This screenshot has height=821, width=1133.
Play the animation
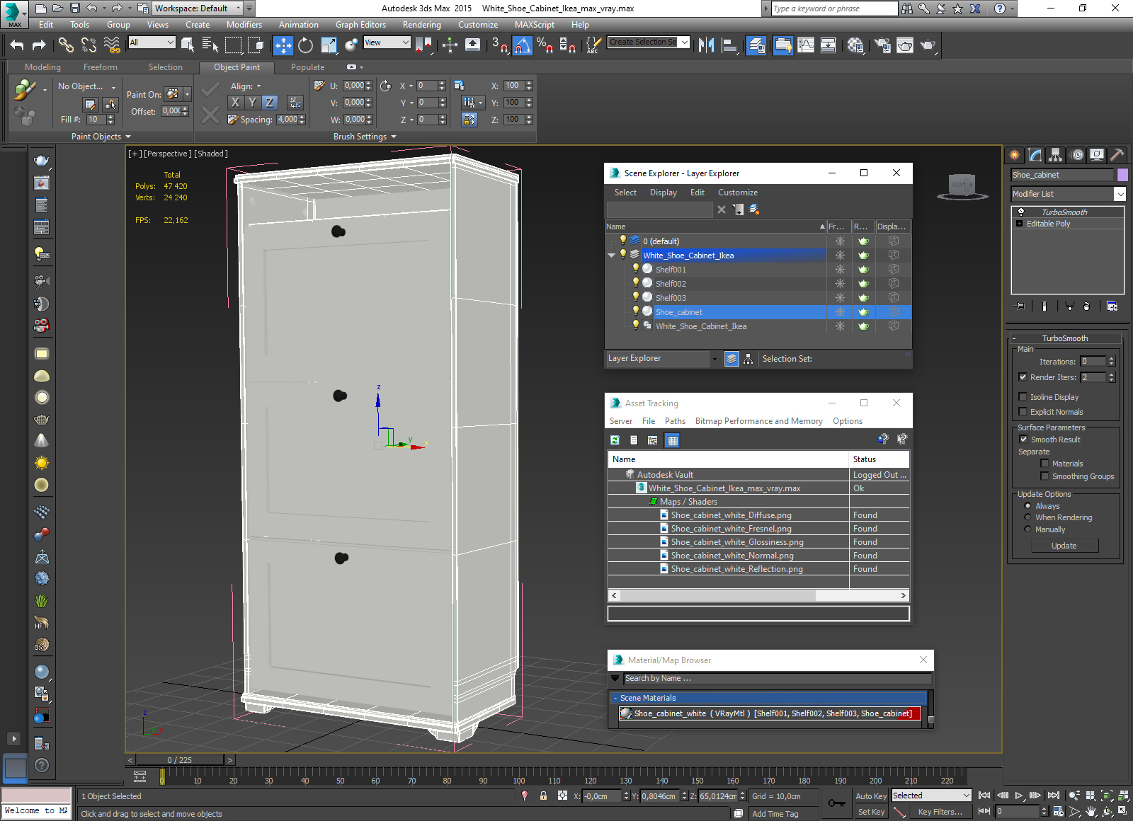(1019, 796)
